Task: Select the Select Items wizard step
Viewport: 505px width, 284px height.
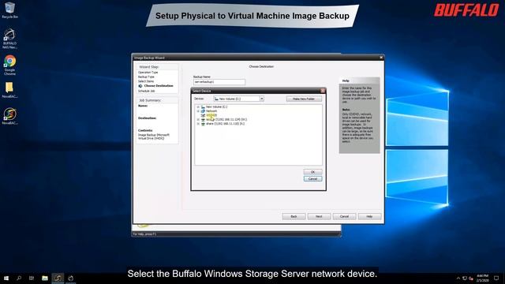Action: coord(146,81)
